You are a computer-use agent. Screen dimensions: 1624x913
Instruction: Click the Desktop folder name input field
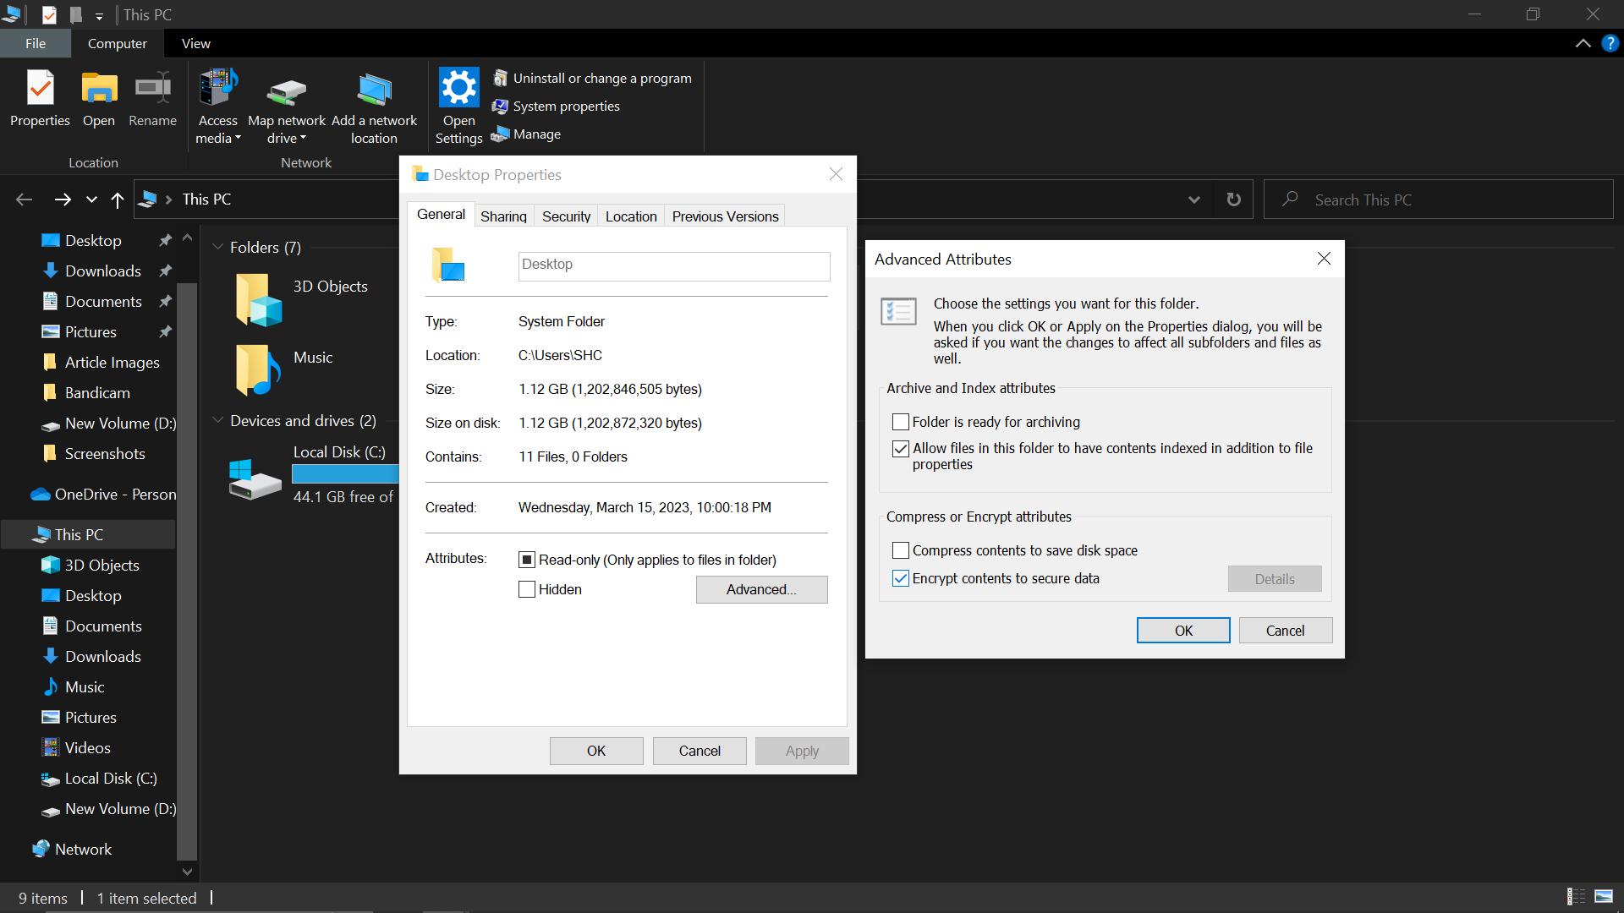[x=673, y=265]
